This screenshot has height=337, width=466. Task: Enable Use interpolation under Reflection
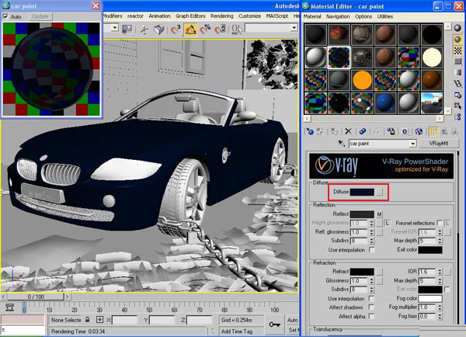pos(371,250)
